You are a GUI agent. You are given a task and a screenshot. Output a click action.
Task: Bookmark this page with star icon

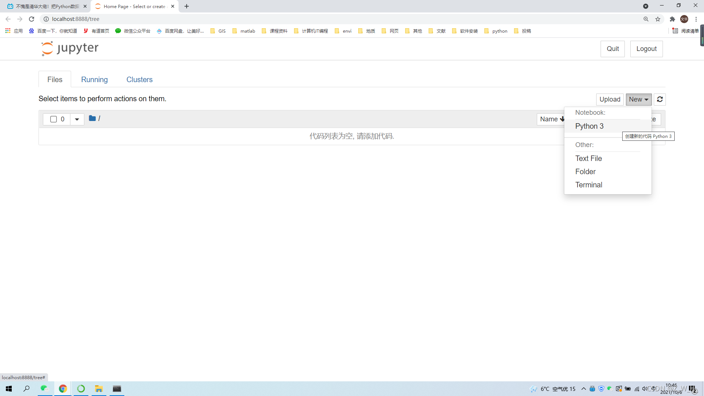click(658, 19)
